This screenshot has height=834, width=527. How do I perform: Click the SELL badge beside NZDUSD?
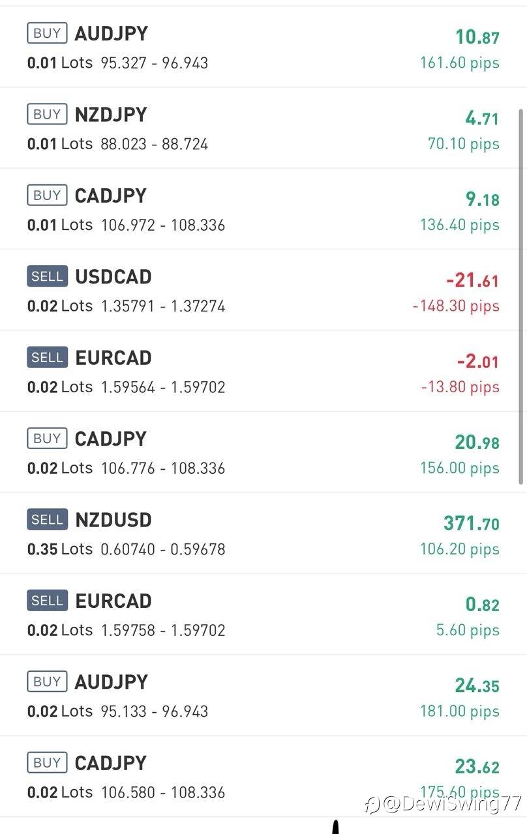tap(47, 520)
